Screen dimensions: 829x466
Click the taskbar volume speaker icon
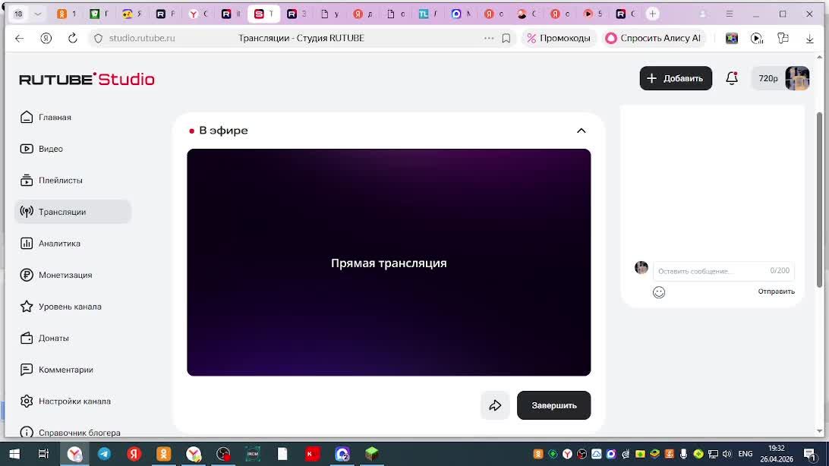pos(727,454)
